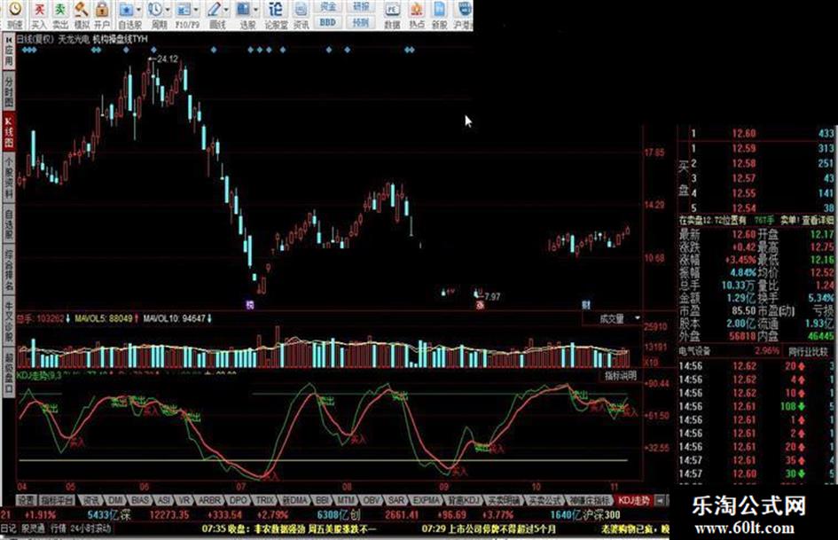Open the 指标平台 tab
The width and height of the screenshot is (838, 540).
57,500
